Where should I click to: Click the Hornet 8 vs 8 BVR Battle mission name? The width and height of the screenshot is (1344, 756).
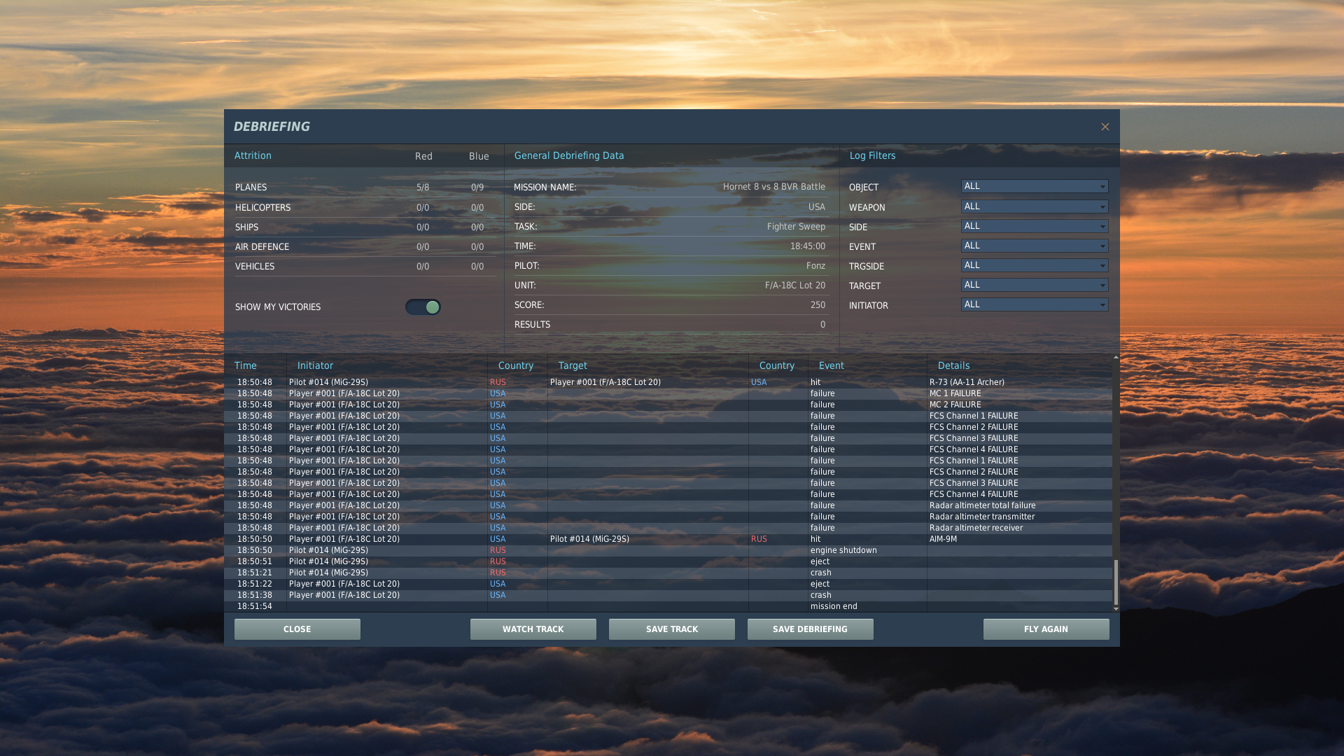click(773, 187)
